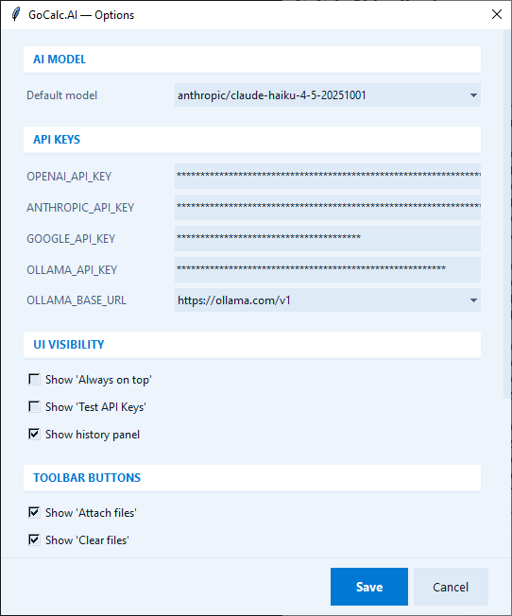Uncheck Show history panel

click(x=34, y=434)
